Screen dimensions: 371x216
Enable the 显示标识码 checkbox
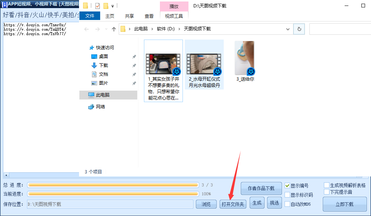pyautogui.click(x=287, y=195)
